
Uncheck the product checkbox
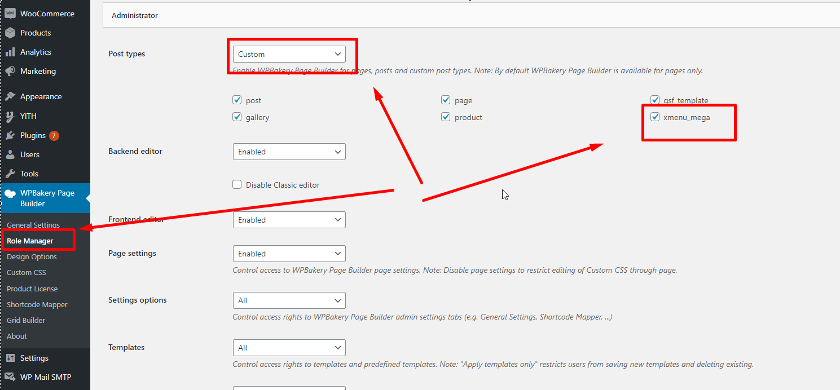coord(446,117)
